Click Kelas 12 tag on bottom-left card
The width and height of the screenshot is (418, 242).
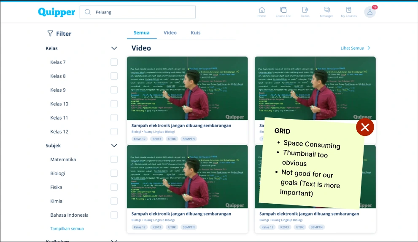pos(140,227)
